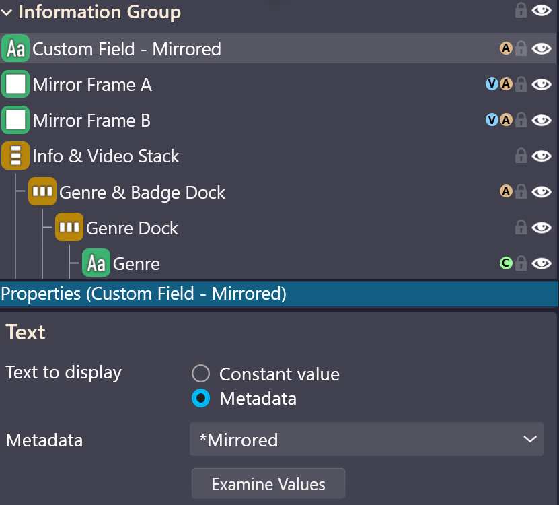Screen dimensions: 559x505
Task: Open the *Mirrored metadata dropdown
Action: pos(367,439)
